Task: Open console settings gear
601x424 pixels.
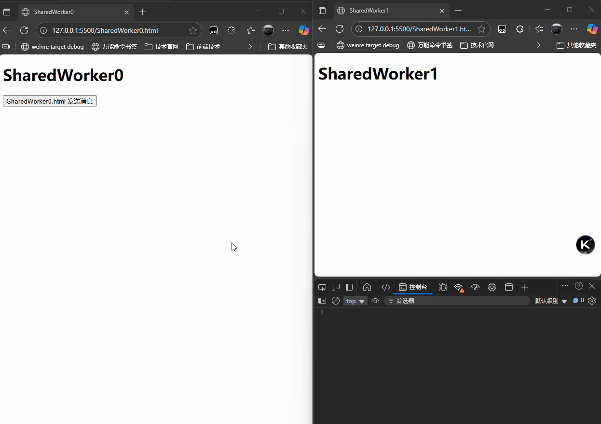Action: [592, 301]
